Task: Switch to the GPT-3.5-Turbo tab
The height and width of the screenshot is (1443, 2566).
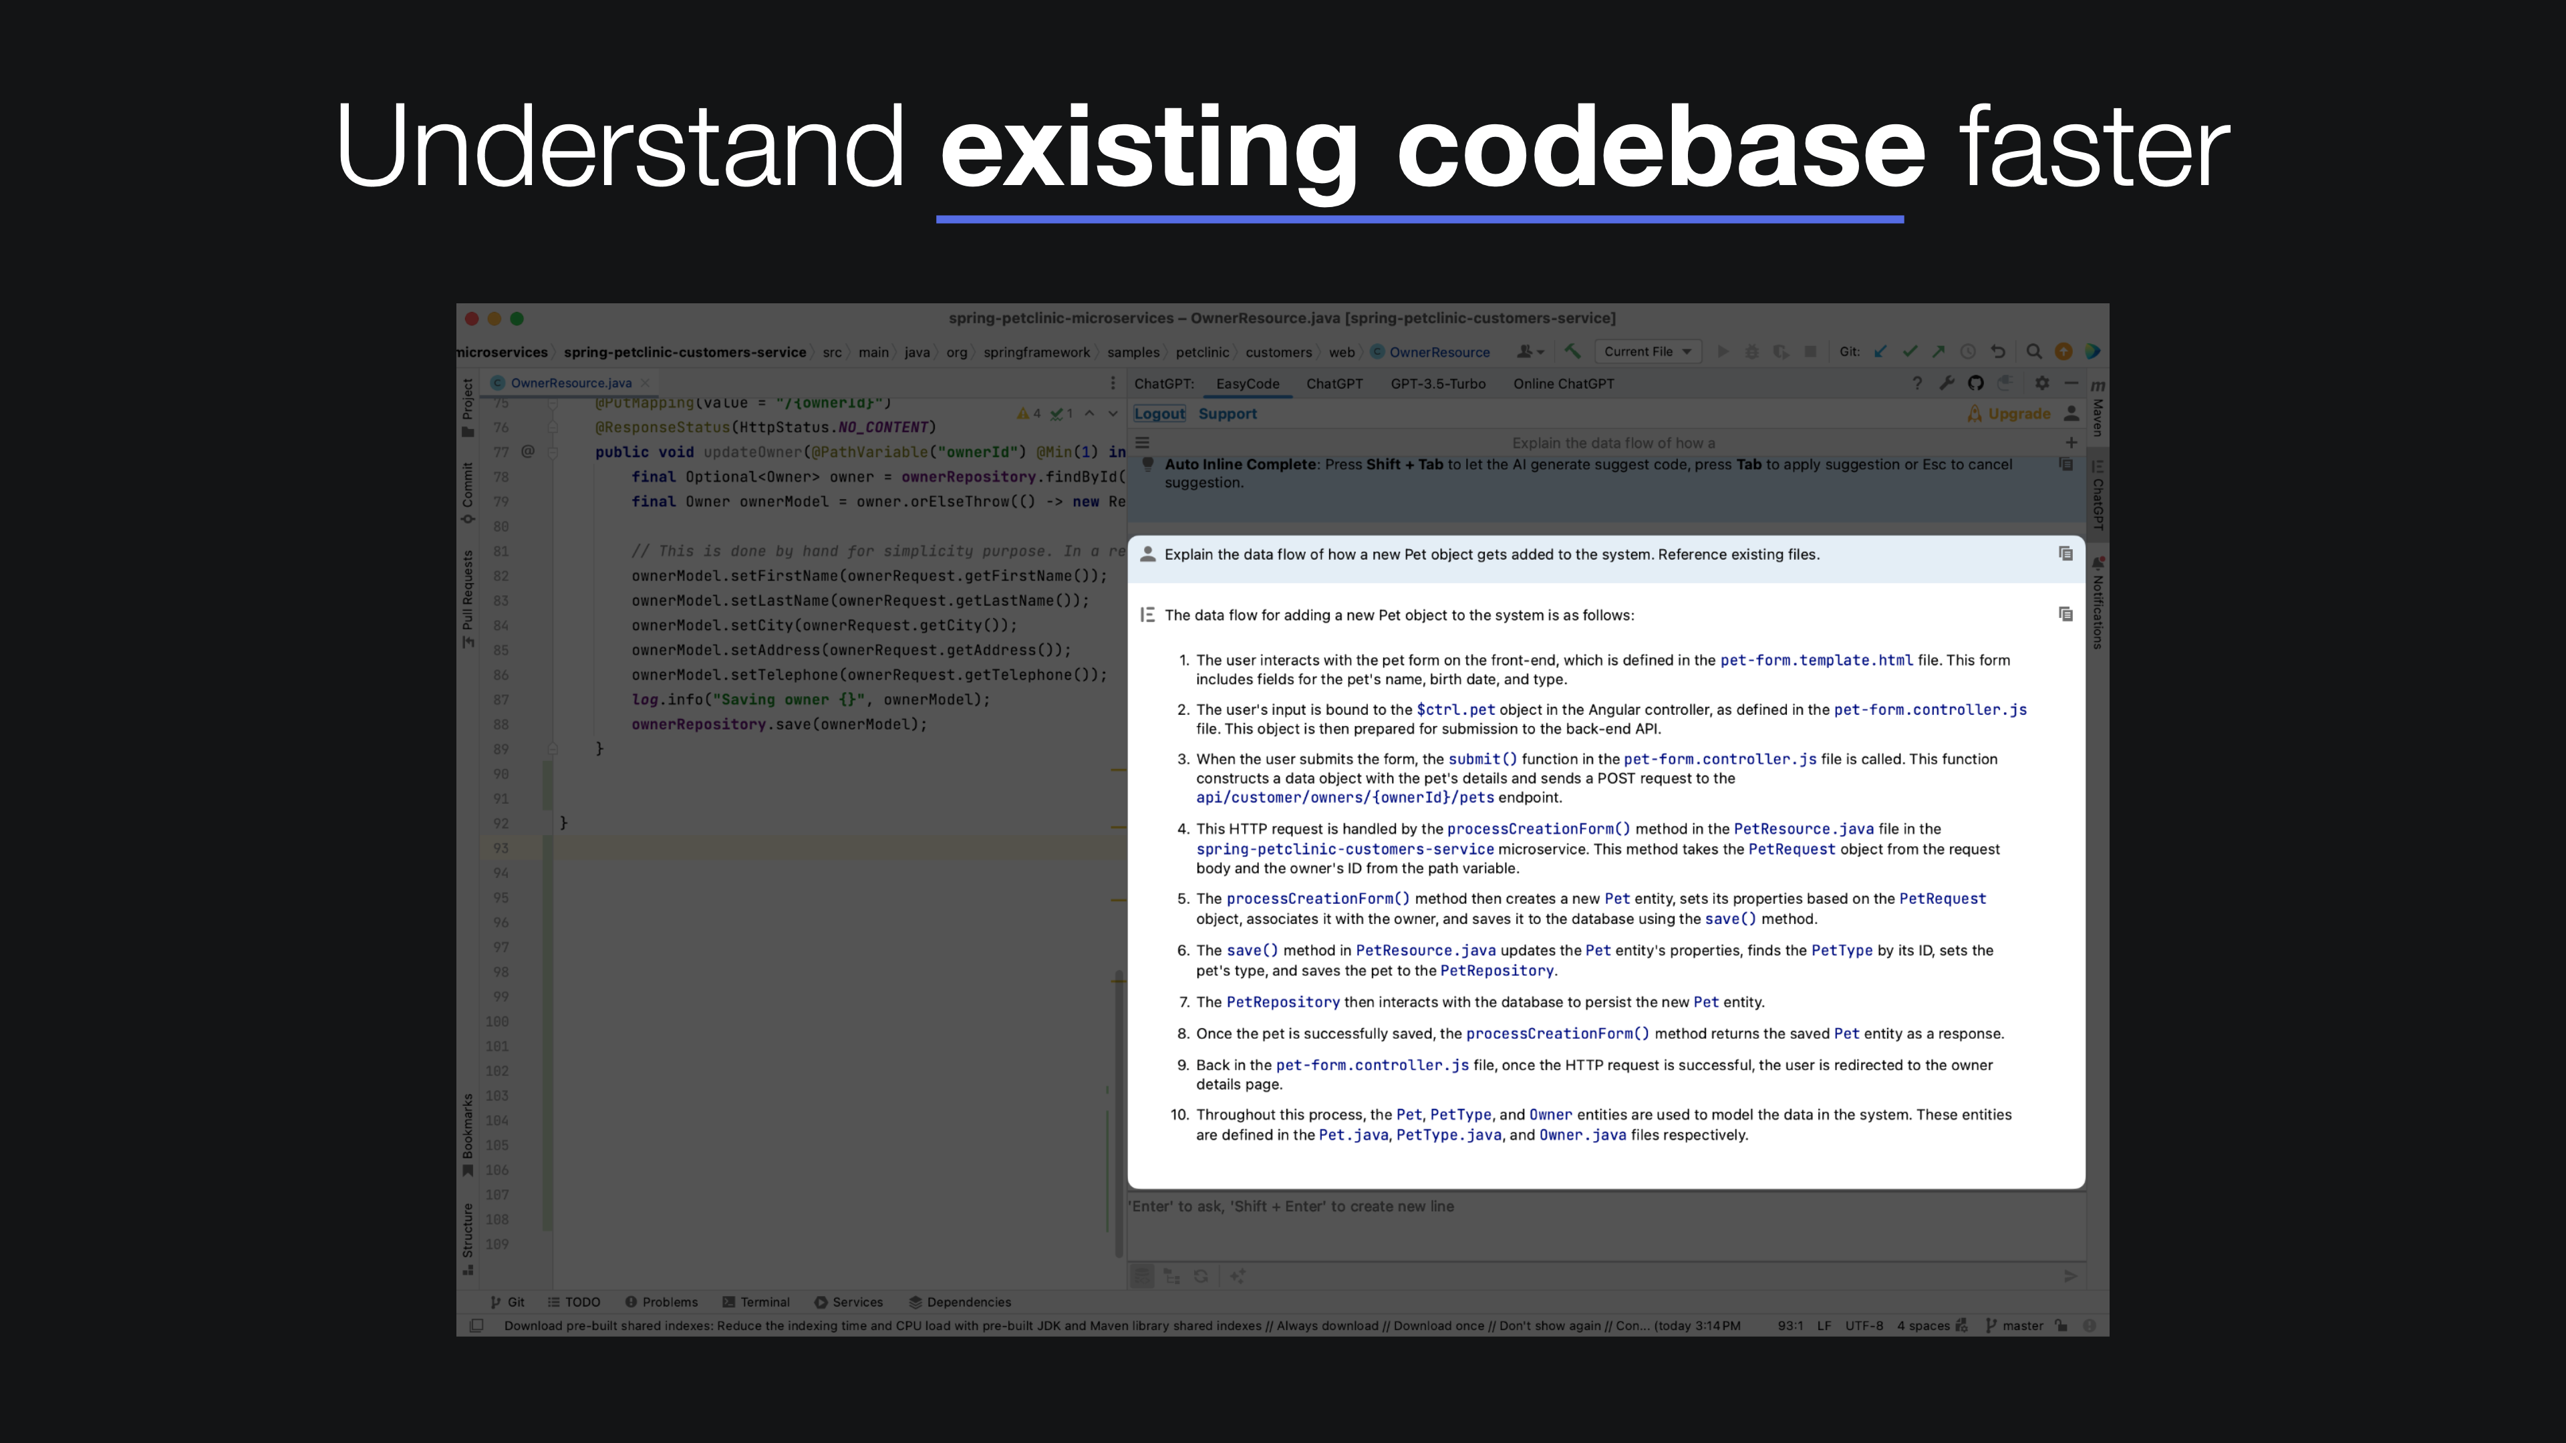Action: (x=1437, y=383)
